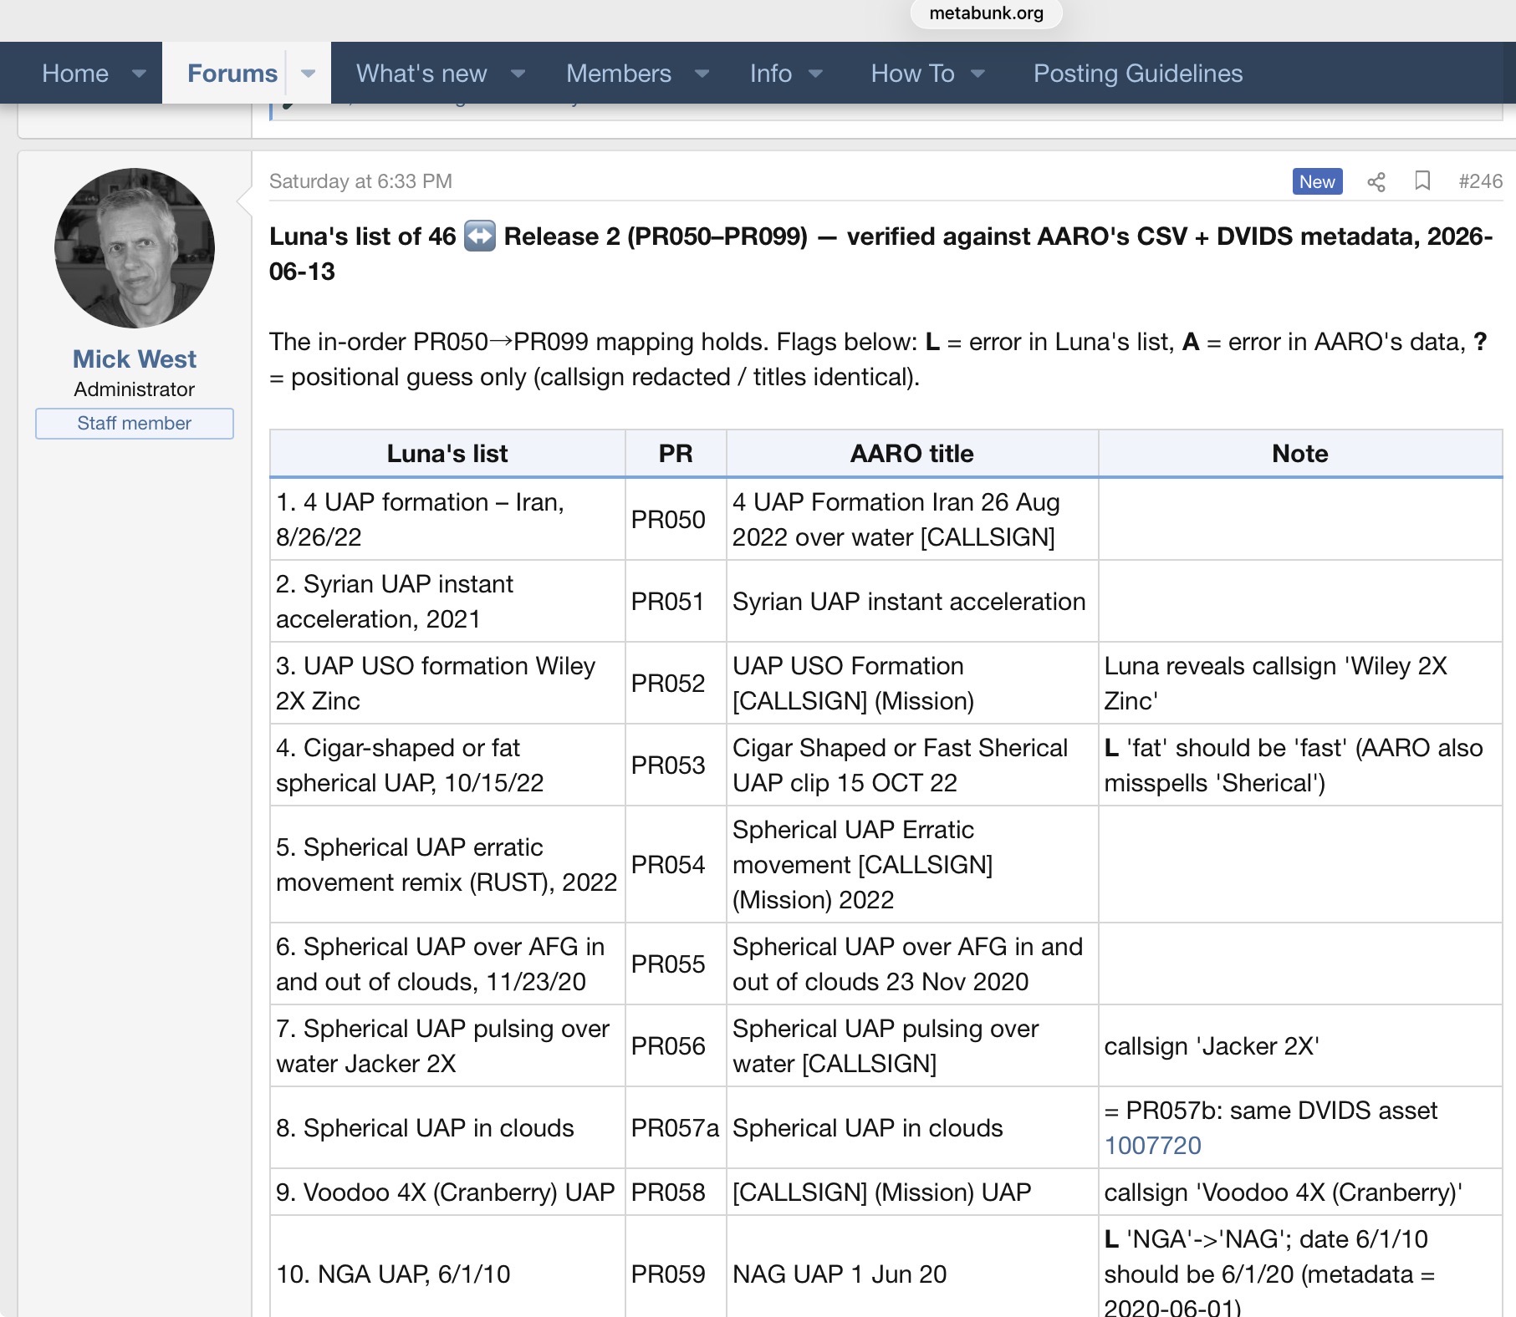Expand the Home menu dropdown arrow

pyautogui.click(x=139, y=74)
